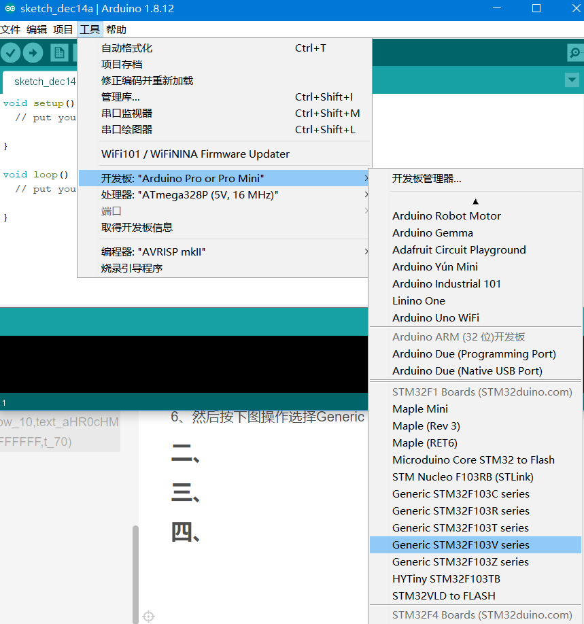Select Maple Mini board
Viewport: 584px width, 624px height.
pyautogui.click(x=476, y=409)
